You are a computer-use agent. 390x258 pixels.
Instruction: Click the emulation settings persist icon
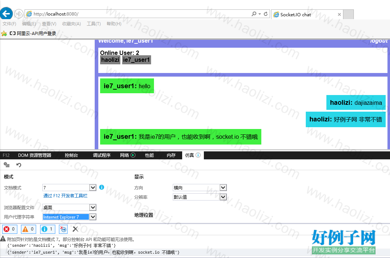pos(7,165)
